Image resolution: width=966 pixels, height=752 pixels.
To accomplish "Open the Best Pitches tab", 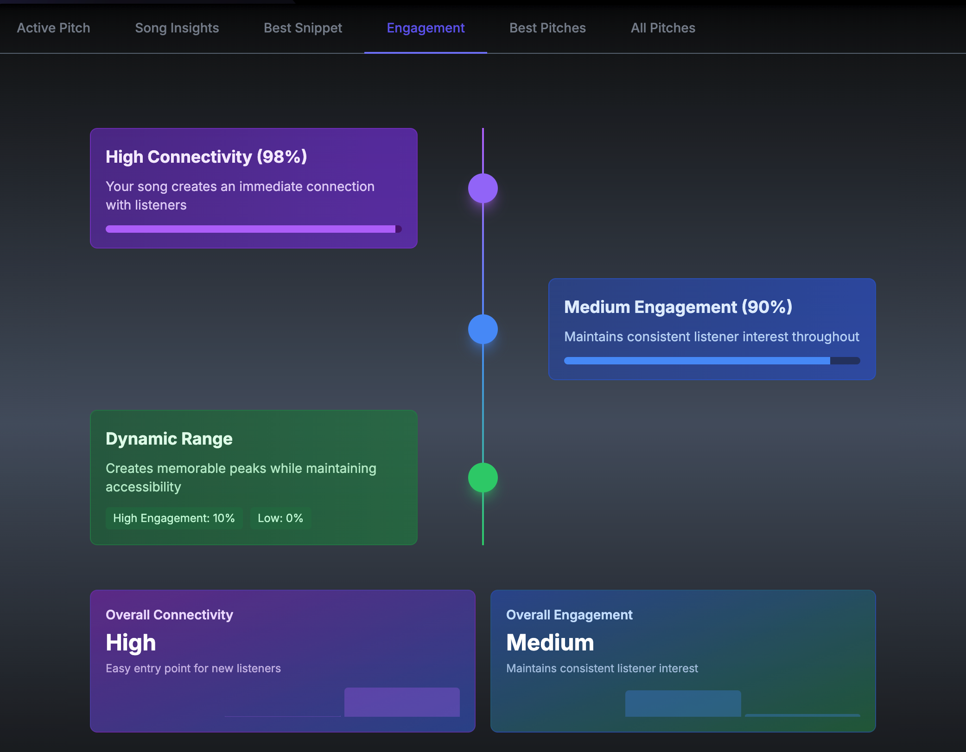I will coord(547,28).
